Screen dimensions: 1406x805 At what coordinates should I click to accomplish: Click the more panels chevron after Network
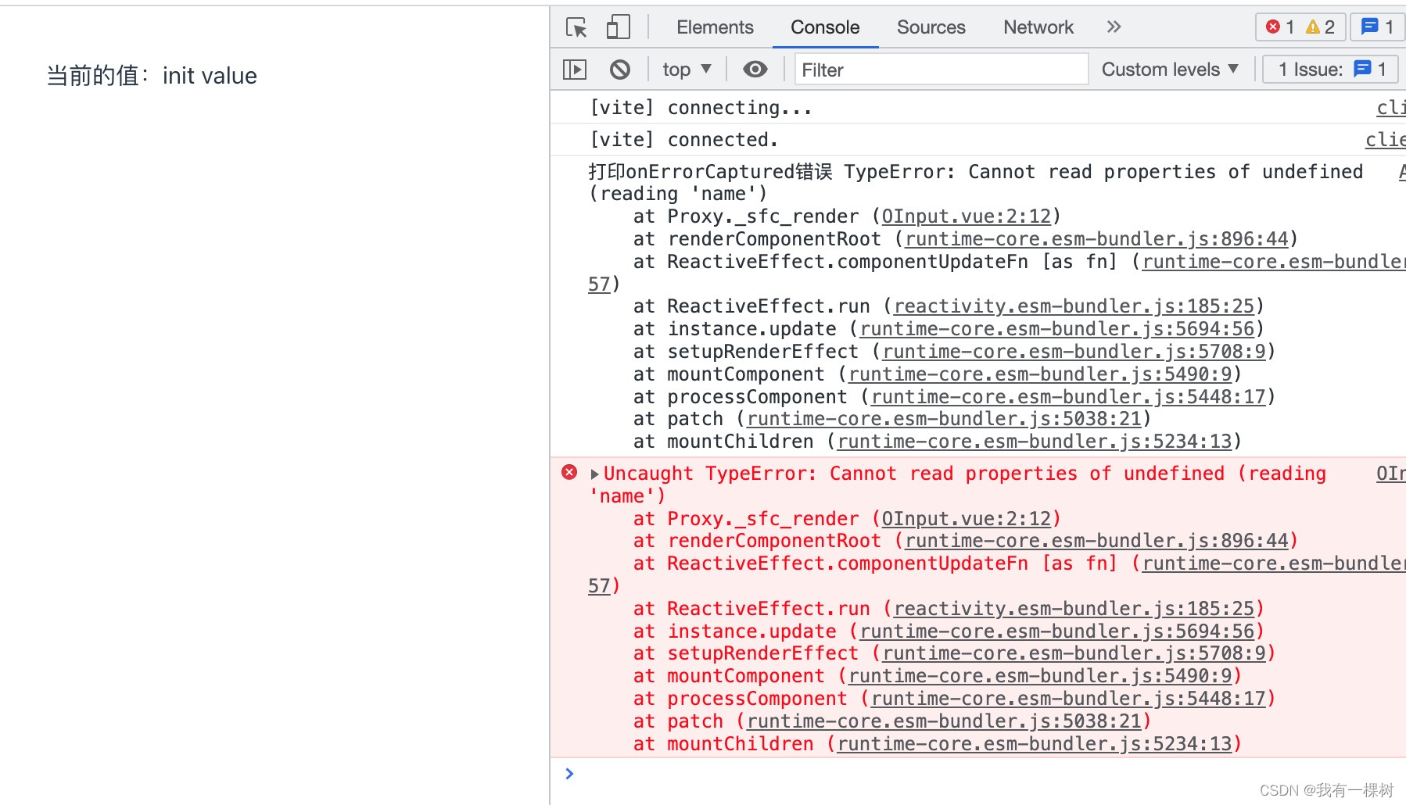point(1114,27)
